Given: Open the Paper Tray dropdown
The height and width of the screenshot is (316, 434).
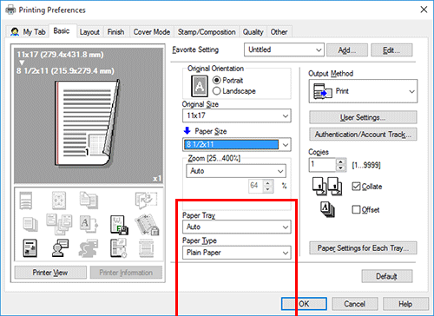Looking at the screenshot, I should pos(237,227).
